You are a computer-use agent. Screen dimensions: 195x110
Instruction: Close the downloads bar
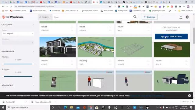pyautogui.click(x=193, y=102)
